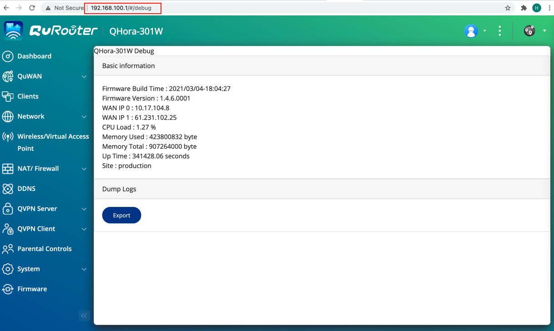Expand the QVPN Server submenu chevron
This screenshot has height=331, width=554.
pyautogui.click(x=84, y=209)
